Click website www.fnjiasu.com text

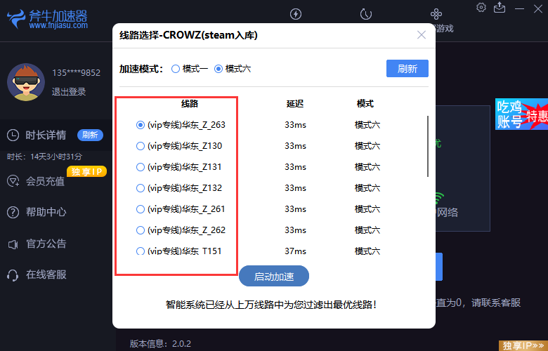coord(58,25)
